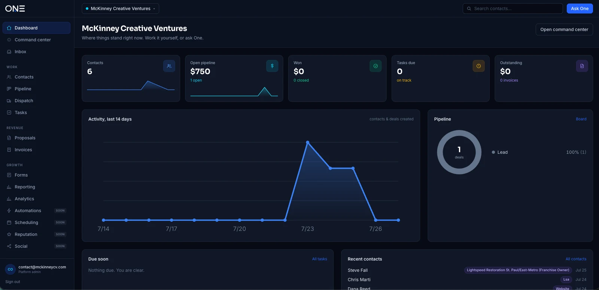
Task: Click the contact@mckinneycv.com account label
Action: [42, 267]
